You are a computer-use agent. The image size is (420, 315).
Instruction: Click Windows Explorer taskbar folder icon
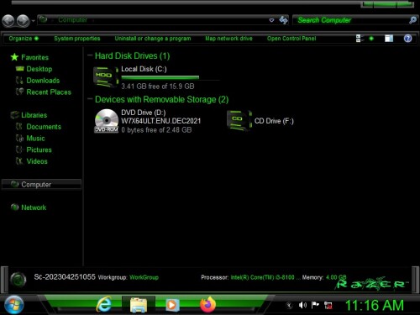[139, 305]
